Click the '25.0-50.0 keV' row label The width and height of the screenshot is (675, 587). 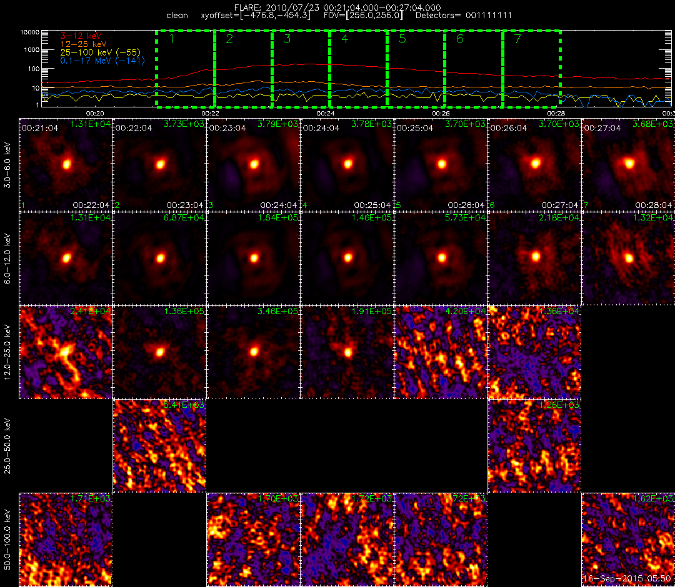[x=9, y=446]
